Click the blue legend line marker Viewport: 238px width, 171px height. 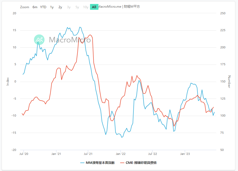[82, 163]
